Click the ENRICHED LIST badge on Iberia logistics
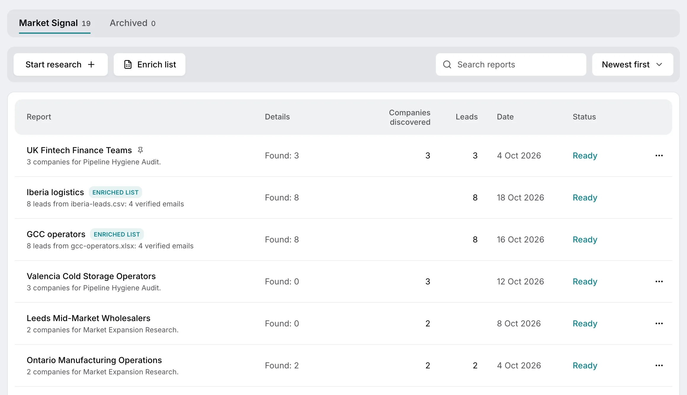This screenshot has width=687, height=395. [115, 192]
